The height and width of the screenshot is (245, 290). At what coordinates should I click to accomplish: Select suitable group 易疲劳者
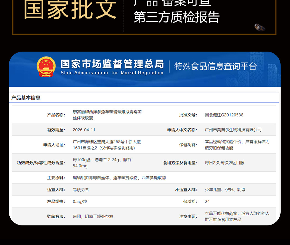(81, 190)
